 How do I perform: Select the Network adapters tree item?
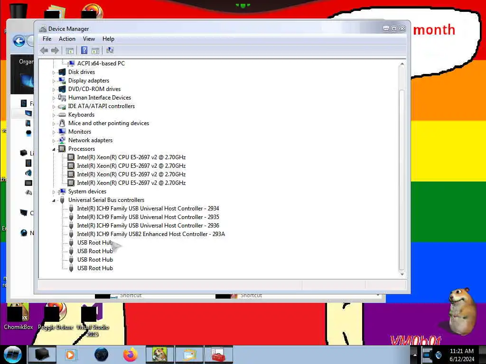pos(91,140)
